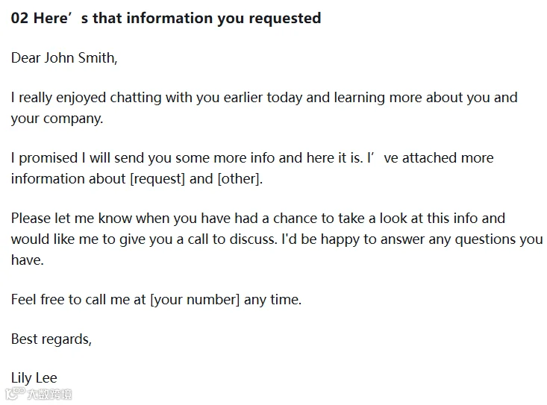Click the '[request]' placeholder text

coord(157,179)
